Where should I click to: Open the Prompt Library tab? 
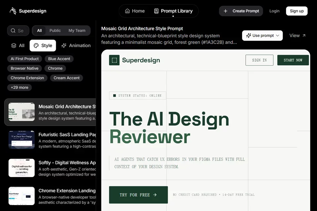tap(173, 11)
